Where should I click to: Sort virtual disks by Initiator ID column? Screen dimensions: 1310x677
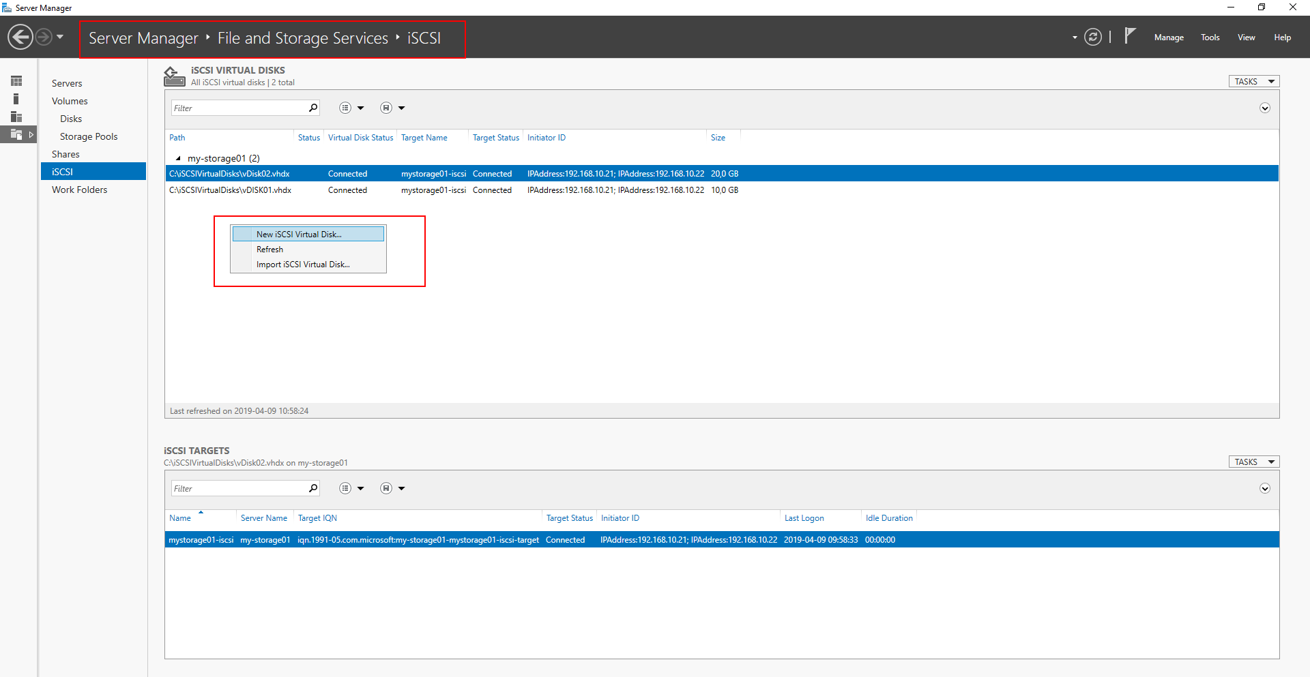547,138
